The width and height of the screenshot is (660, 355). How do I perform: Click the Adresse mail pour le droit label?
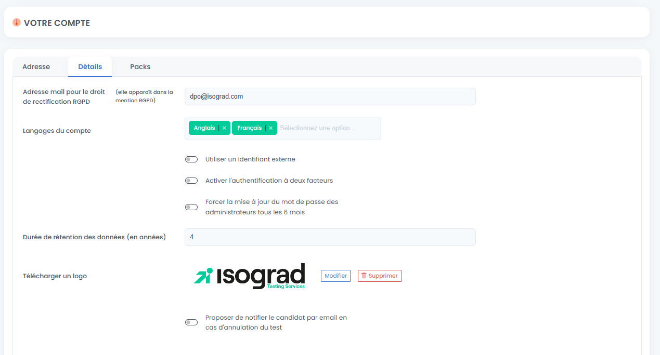[64, 97]
